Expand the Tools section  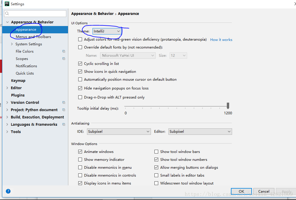7,132
